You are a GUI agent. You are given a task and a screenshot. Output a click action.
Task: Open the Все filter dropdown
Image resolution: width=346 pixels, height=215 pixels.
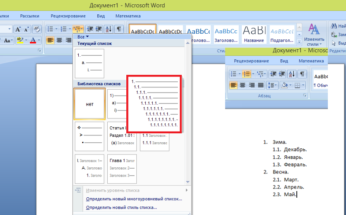[83, 37]
